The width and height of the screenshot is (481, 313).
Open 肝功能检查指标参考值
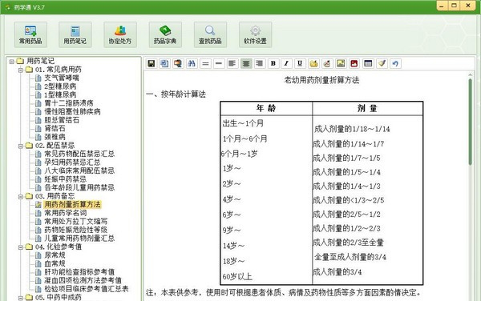(x=79, y=272)
